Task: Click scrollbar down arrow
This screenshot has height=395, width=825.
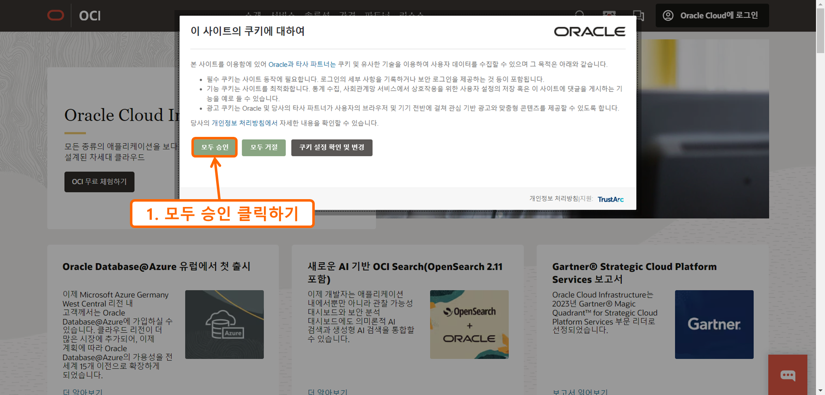Action: pyautogui.click(x=820, y=390)
